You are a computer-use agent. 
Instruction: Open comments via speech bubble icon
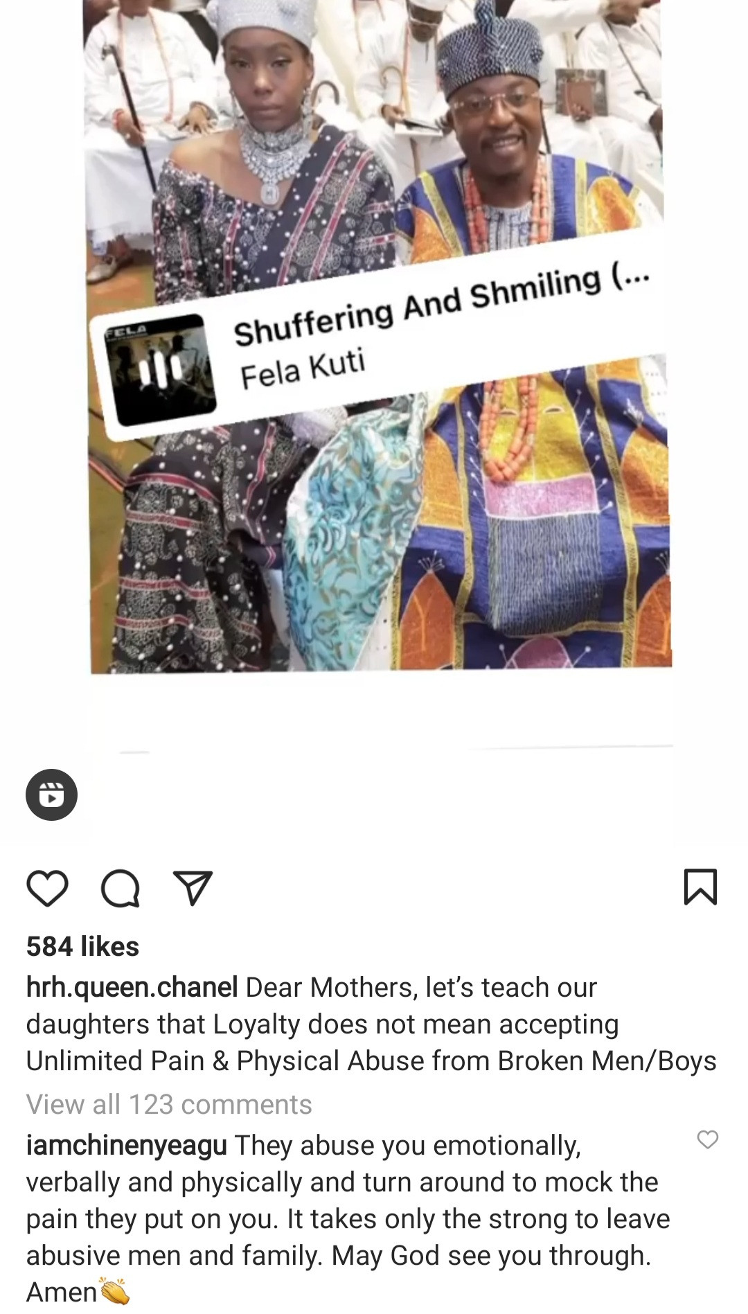point(121,888)
